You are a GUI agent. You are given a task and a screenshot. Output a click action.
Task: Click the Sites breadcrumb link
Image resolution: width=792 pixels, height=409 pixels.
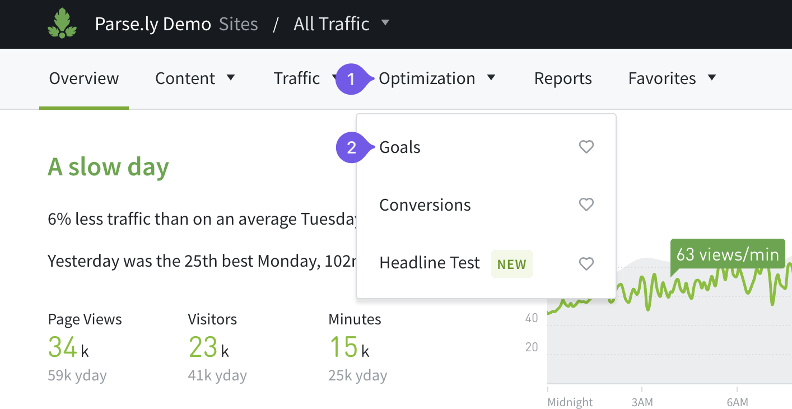[239, 24]
